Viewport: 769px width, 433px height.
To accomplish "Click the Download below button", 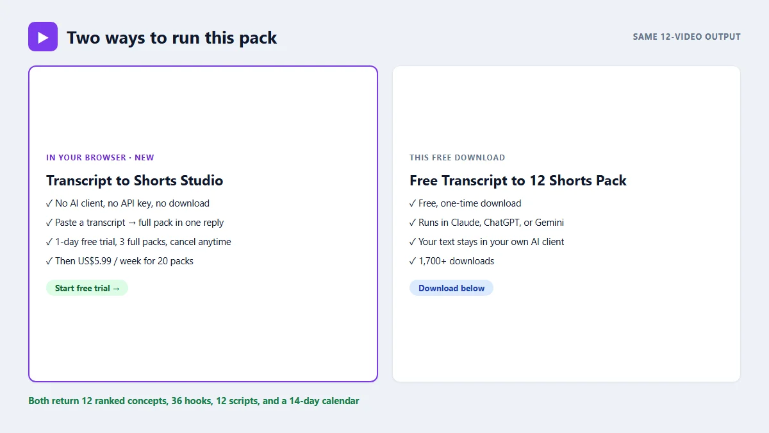I will click(x=451, y=288).
